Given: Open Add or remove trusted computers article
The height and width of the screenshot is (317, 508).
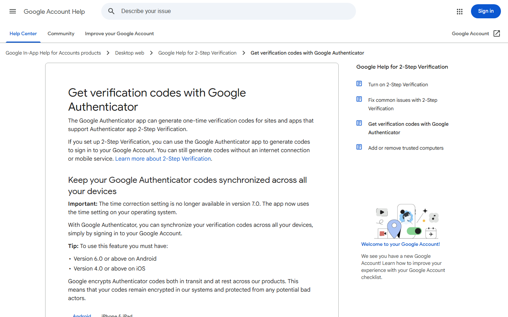Looking at the screenshot, I should [x=406, y=148].
